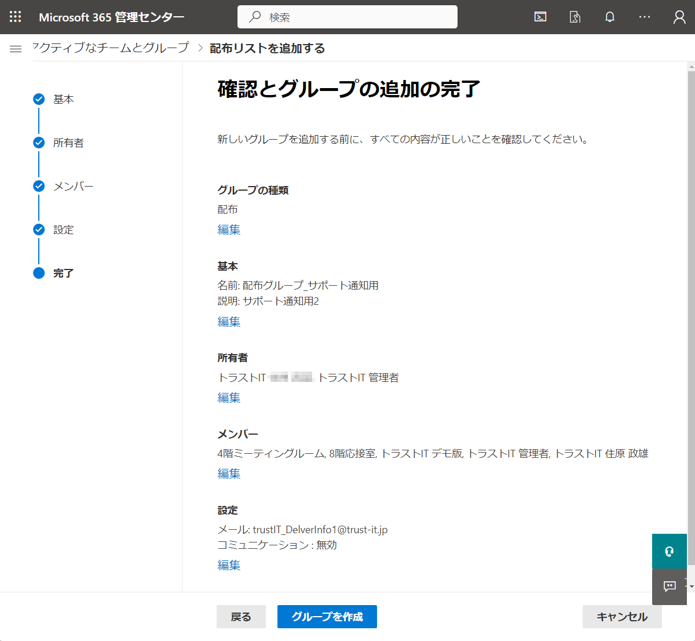Click the breadcrumb chevron separator
This screenshot has width=695, height=641.
click(x=200, y=48)
